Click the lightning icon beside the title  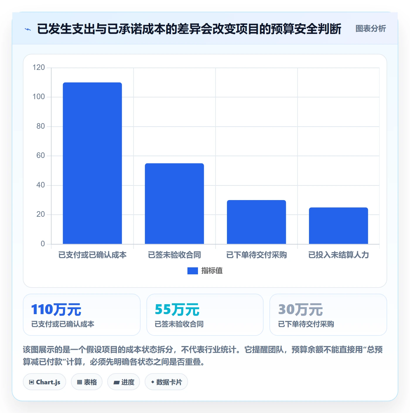pyautogui.click(x=28, y=29)
